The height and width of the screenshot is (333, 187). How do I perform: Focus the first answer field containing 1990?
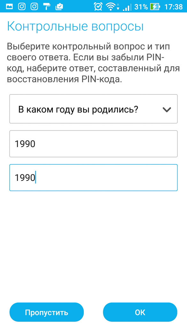tap(93, 144)
